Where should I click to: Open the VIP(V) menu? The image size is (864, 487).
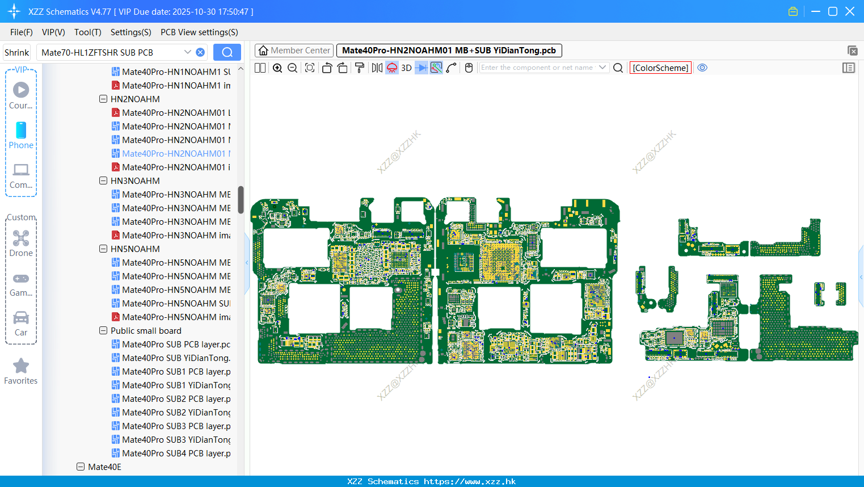point(53,32)
